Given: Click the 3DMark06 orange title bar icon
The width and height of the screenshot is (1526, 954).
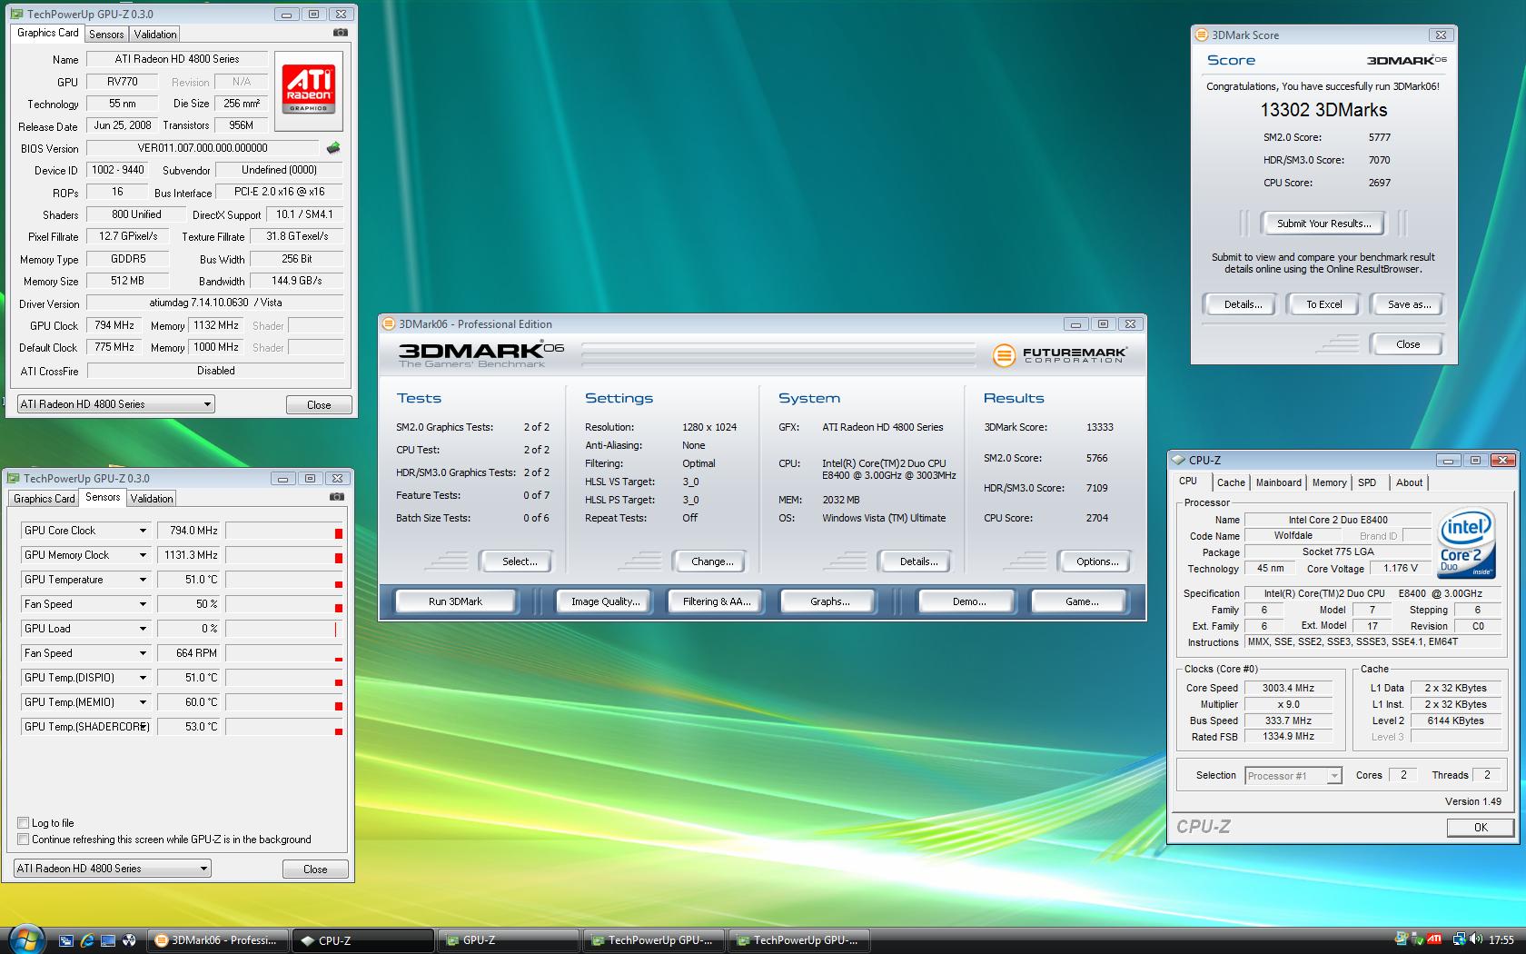Looking at the screenshot, I should point(389,323).
